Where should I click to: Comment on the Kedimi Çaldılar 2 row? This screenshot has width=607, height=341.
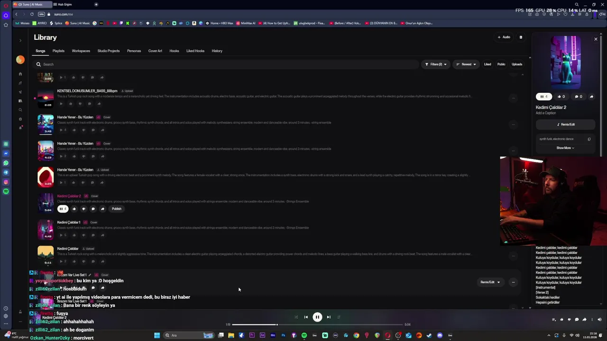coord(93,209)
